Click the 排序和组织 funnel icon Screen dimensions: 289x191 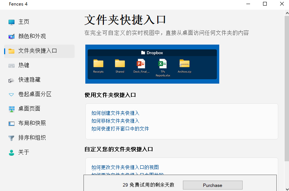coord(12,138)
